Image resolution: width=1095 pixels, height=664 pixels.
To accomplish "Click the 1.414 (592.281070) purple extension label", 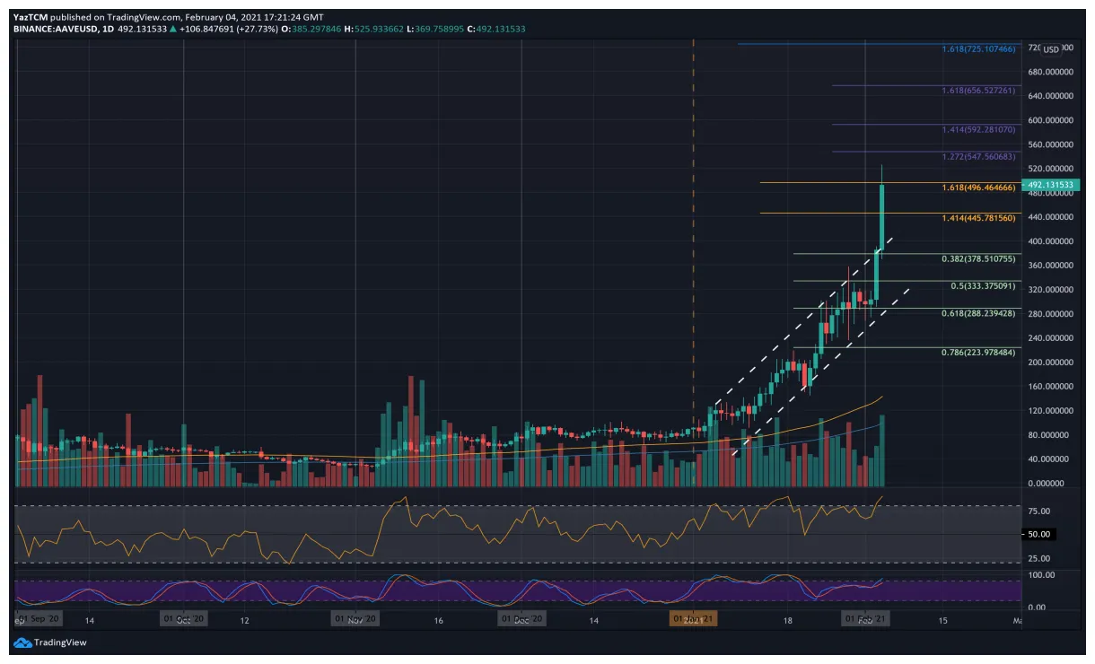I will click(979, 130).
